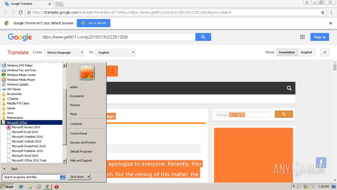Open Pictures from the Start menu
Image resolution: width=337 pixels, height=190 pixels.
87,105
